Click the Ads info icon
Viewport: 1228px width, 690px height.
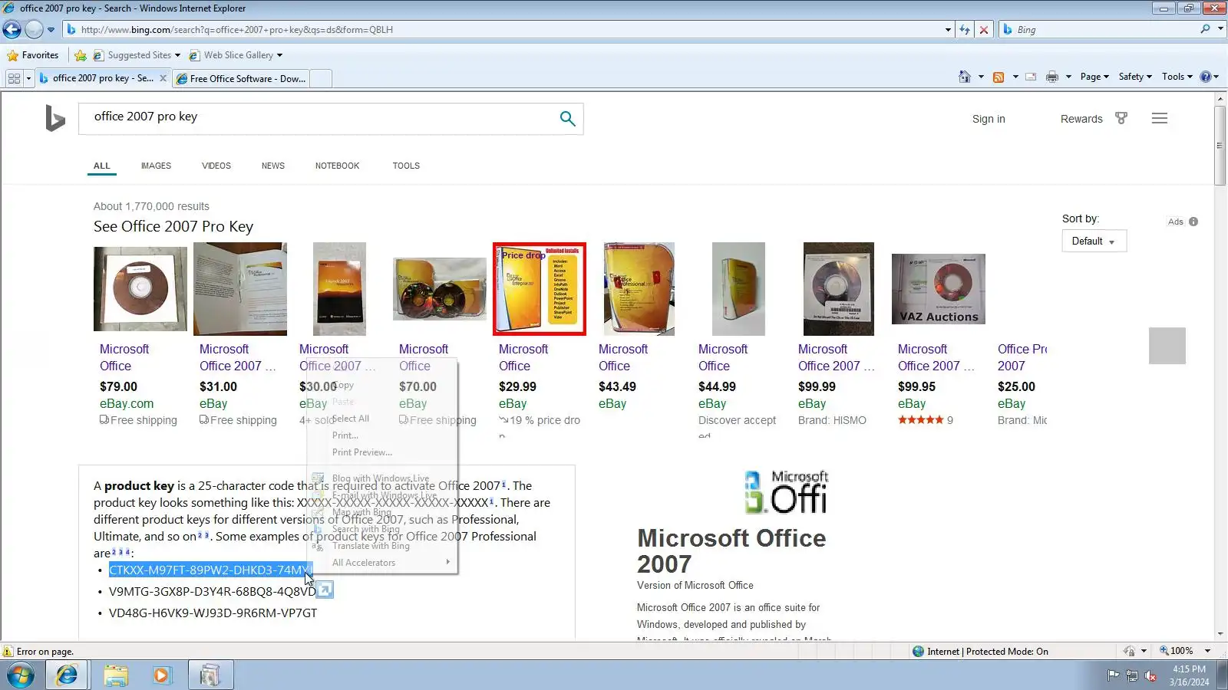[x=1193, y=222]
